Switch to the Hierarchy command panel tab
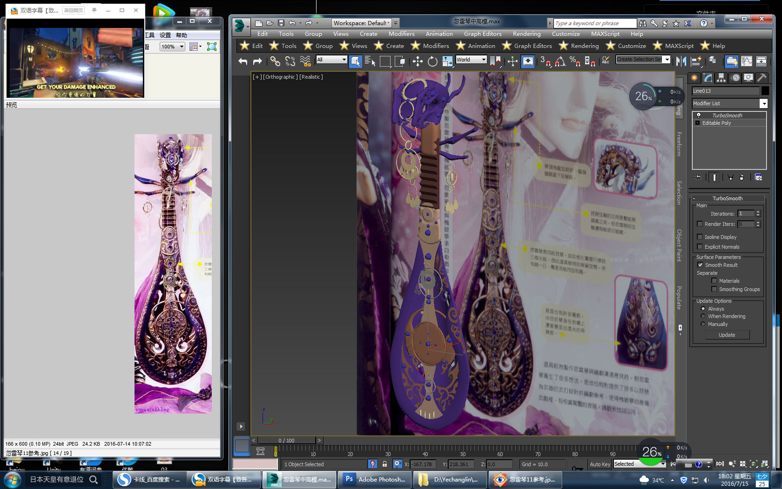 coord(721,78)
